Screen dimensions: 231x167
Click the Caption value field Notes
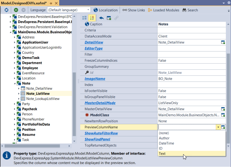(x=191, y=24)
